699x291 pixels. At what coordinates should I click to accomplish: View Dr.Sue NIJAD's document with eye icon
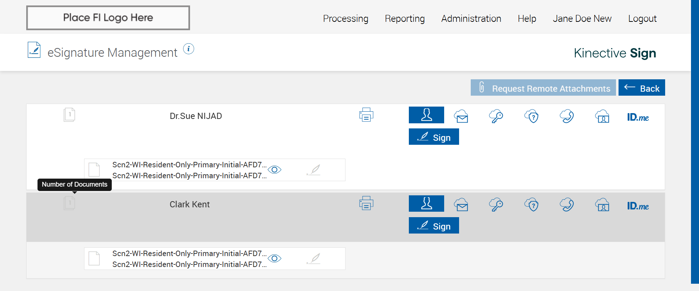pyautogui.click(x=275, y=170)
